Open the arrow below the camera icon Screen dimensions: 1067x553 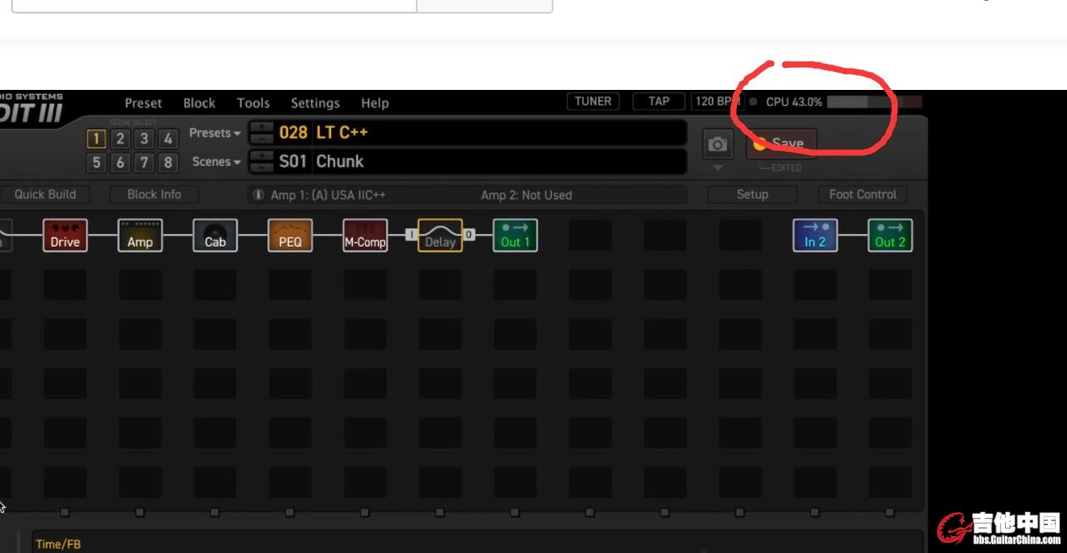point(717,168)
